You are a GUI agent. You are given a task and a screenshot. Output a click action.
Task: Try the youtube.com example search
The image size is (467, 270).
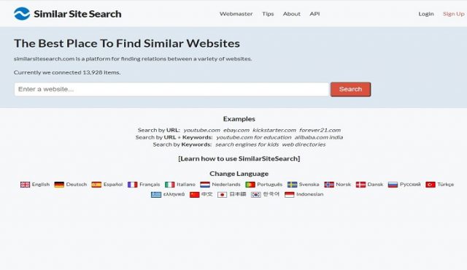coord(201,130)
